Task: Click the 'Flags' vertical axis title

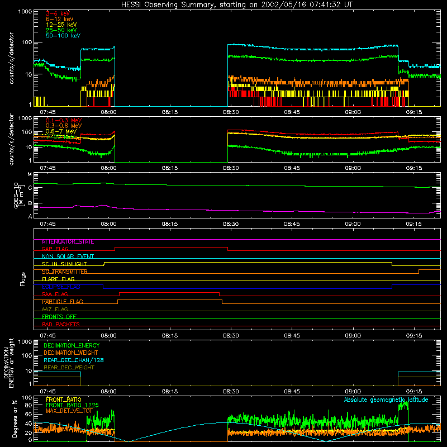Action: [x=23, y=279]
